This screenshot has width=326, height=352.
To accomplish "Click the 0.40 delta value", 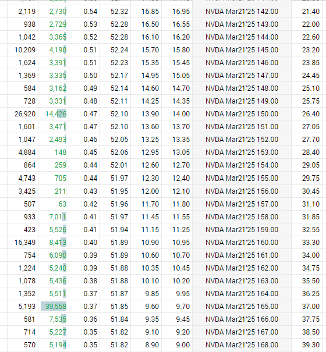I will pos(90,243).
